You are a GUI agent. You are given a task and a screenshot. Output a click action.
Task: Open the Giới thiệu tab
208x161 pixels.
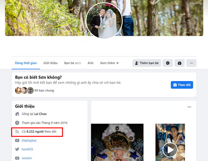pyautogui.click(x=50, y=63)
